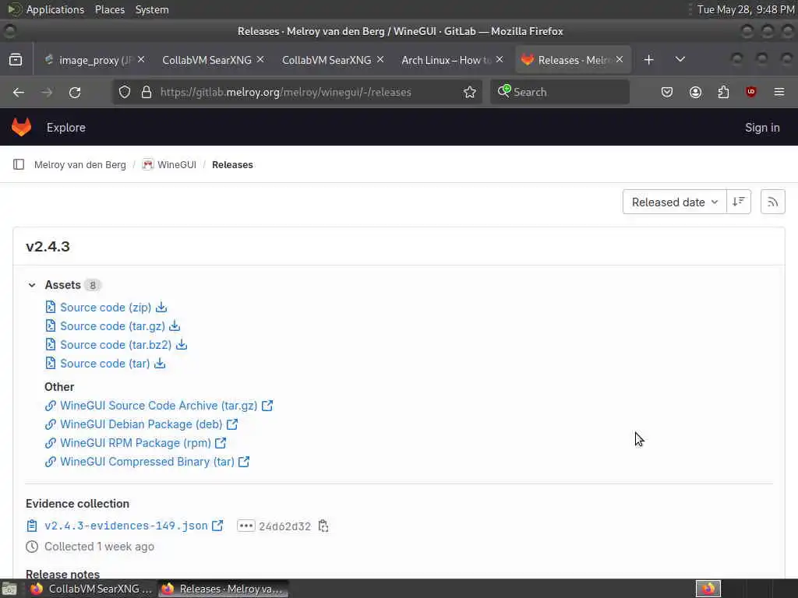Image resolution: width=798 pixels, height=598 pixels.
Task: Download Source code (tar.bz2) arrow icon
Action: (x=181, y=345)
